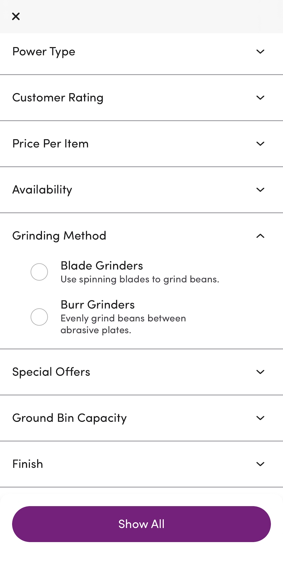
Task: Open the Power Type filter section
Action: (x=44, y=52)
